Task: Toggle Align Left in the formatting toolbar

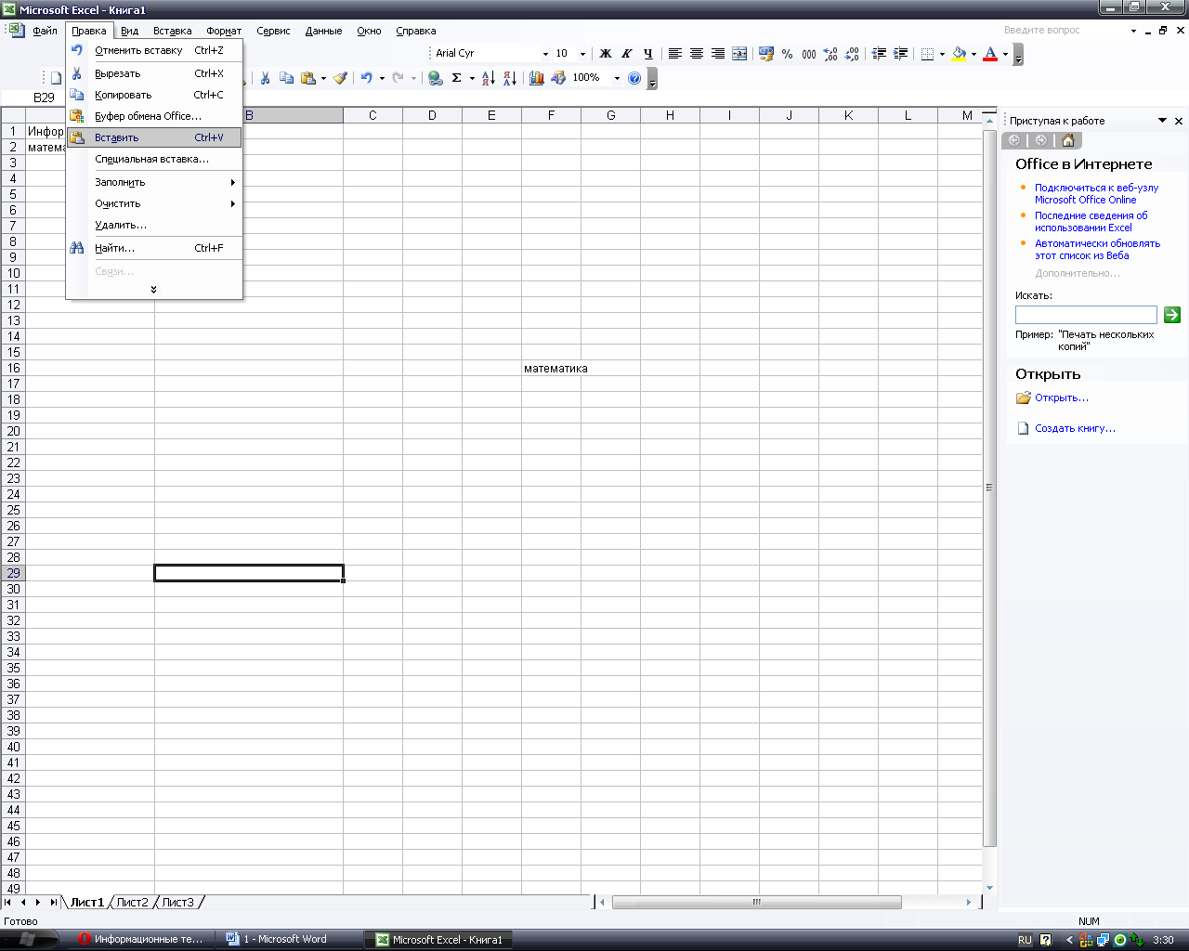Action: point(675,54)
